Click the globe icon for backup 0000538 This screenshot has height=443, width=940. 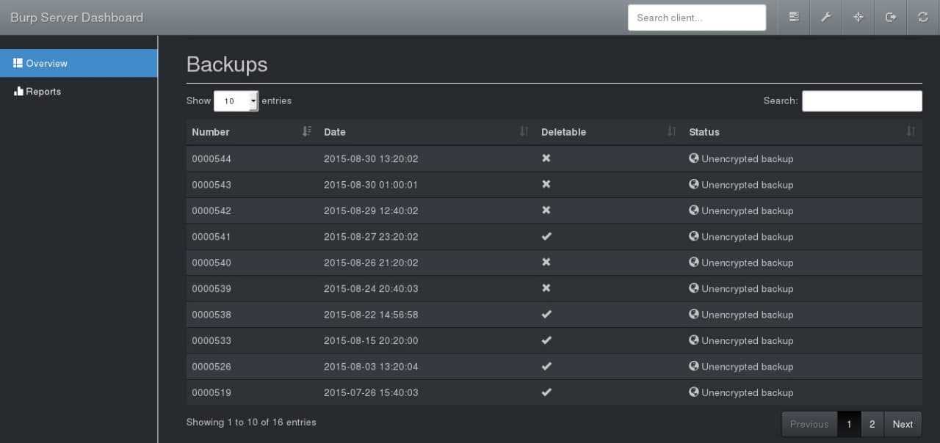pos(694,314)
